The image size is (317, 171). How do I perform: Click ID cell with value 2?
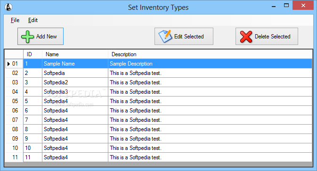(x=33, y=73)
